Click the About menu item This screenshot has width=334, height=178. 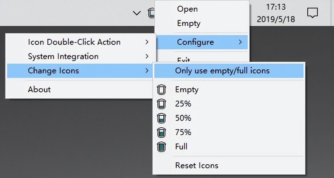point(39,89)
